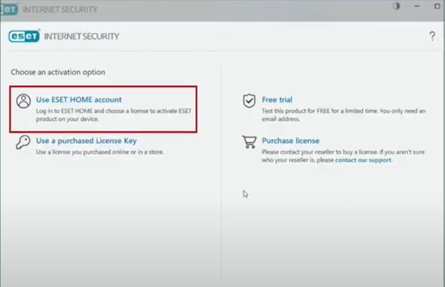
Task: Click the 'Choose an activation option' heading
Action: tap(58, 72)
